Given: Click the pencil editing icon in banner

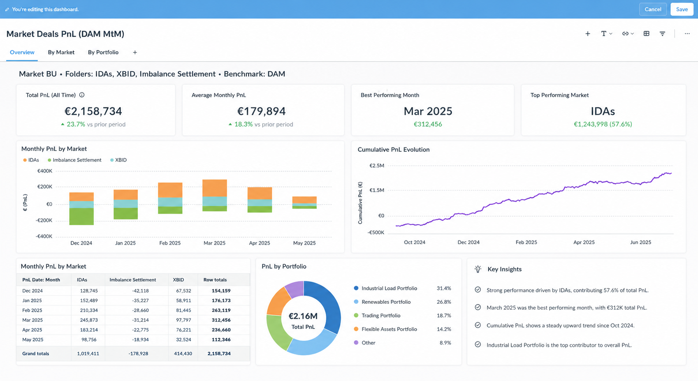Looking at the screenshot, I should tap(7, 9).
